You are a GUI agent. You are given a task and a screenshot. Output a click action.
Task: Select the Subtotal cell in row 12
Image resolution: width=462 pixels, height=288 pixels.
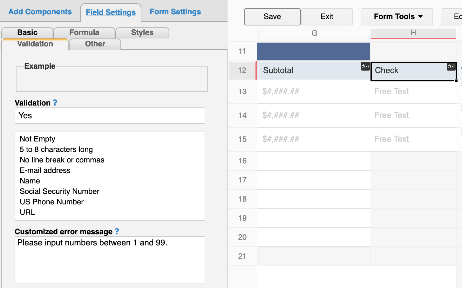313,70
